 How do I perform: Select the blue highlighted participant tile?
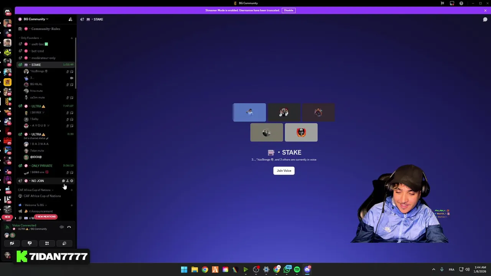point(249,112)
